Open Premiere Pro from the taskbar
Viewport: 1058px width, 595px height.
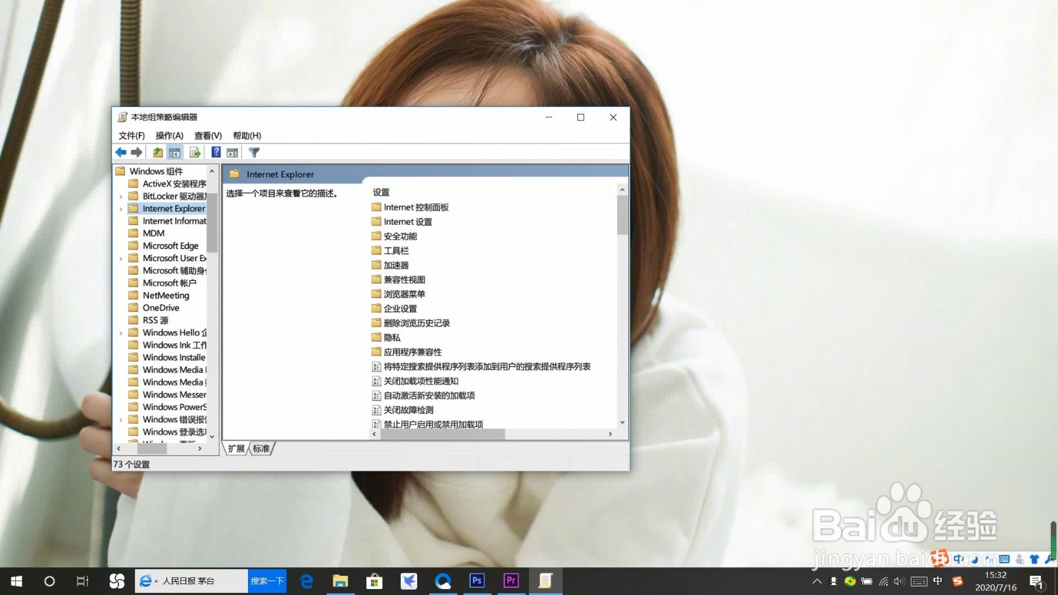(511, 581)
